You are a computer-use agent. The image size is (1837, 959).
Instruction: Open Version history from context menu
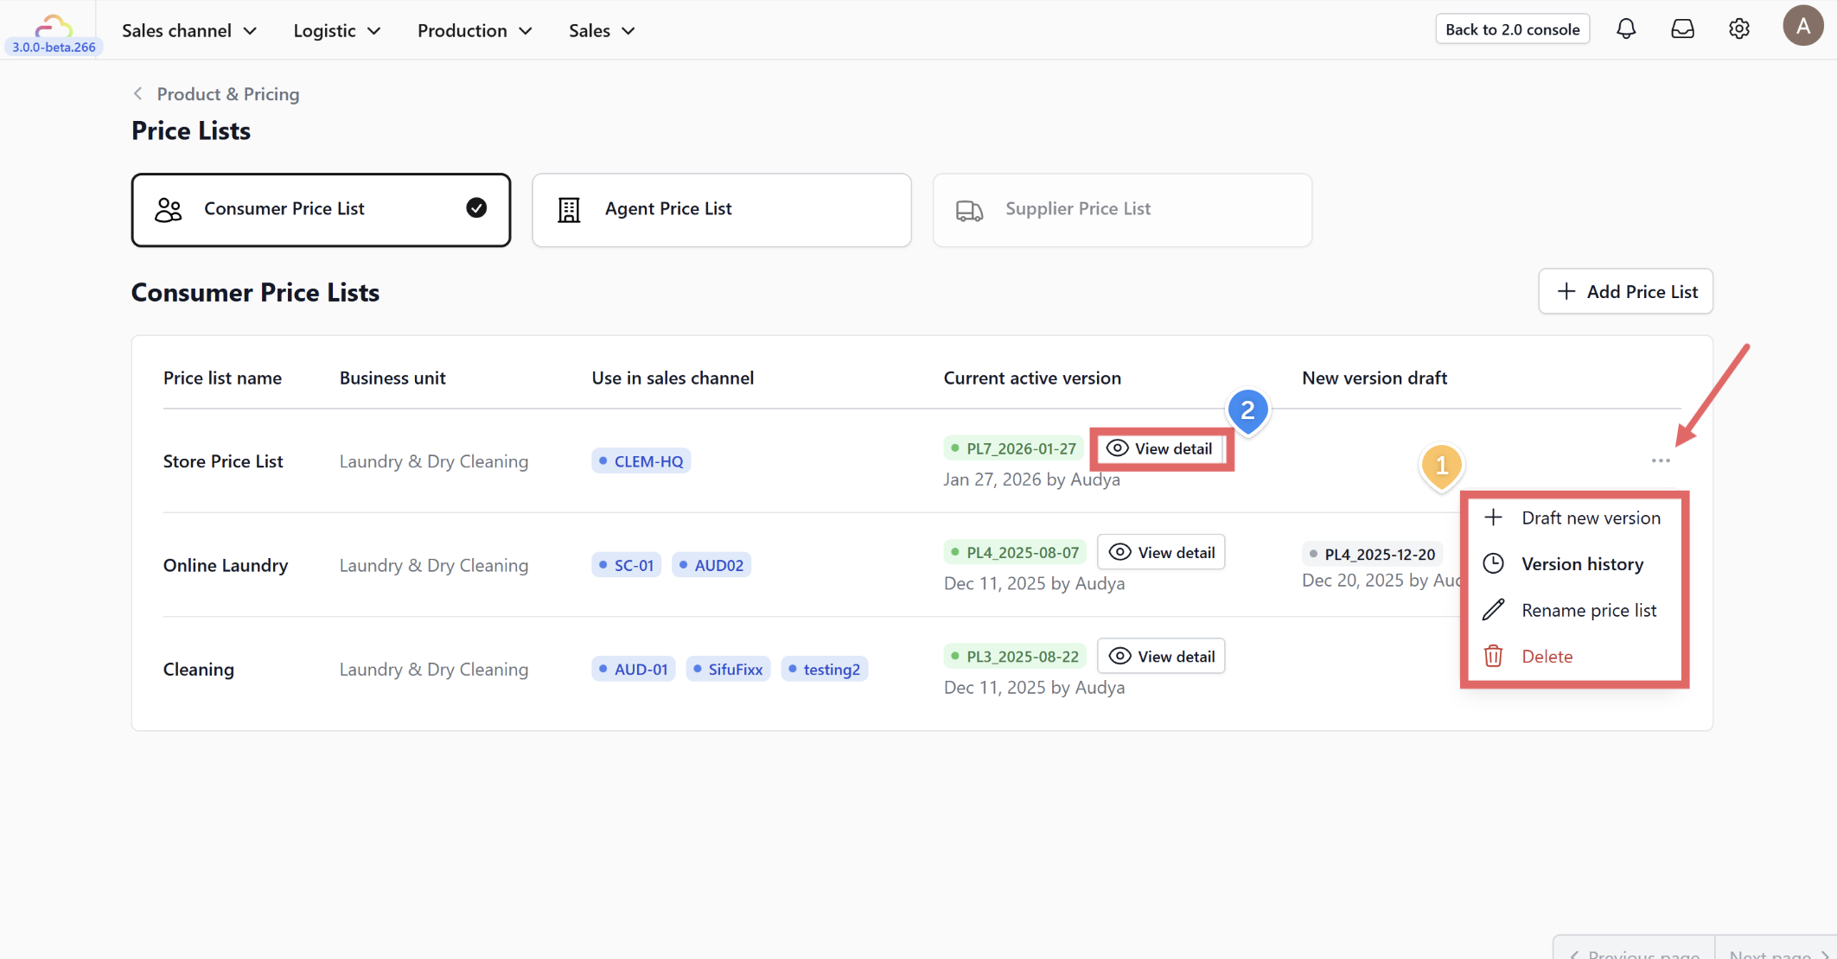pyautogui.click(x=1582, y=564)
